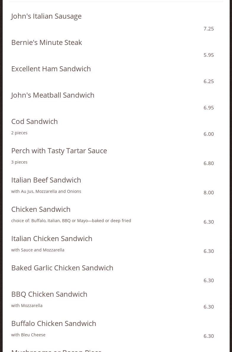Select the Bernie's Minute Steak heading

point(46,42)
